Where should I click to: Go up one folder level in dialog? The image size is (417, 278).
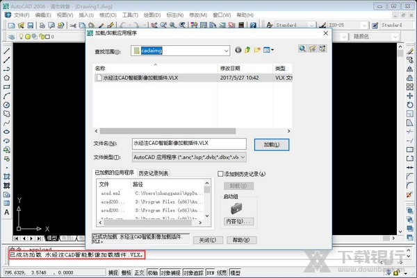point(247,50)
